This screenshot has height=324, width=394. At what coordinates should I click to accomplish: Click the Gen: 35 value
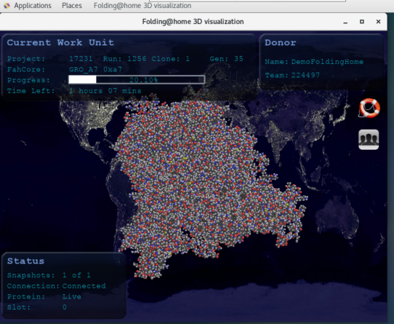coord(226,59)
